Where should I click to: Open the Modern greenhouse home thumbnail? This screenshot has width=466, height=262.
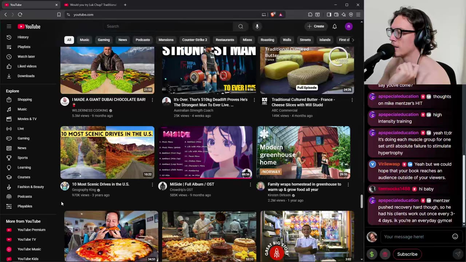pos(303,152)
